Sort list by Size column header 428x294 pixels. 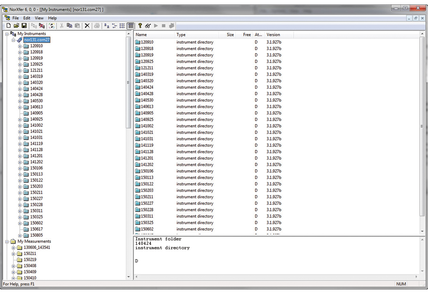pos(227,35)
